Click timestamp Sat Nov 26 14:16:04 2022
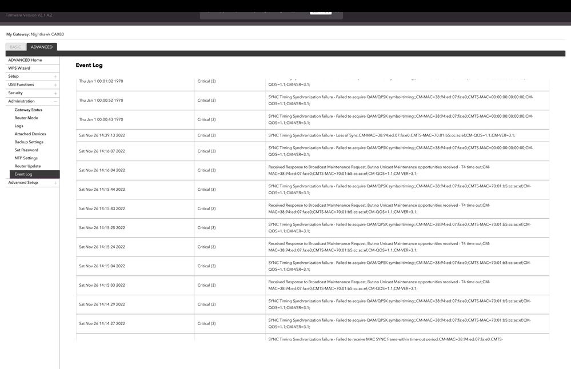The width and height of the screenshot is (571, 369). [102, 170]
